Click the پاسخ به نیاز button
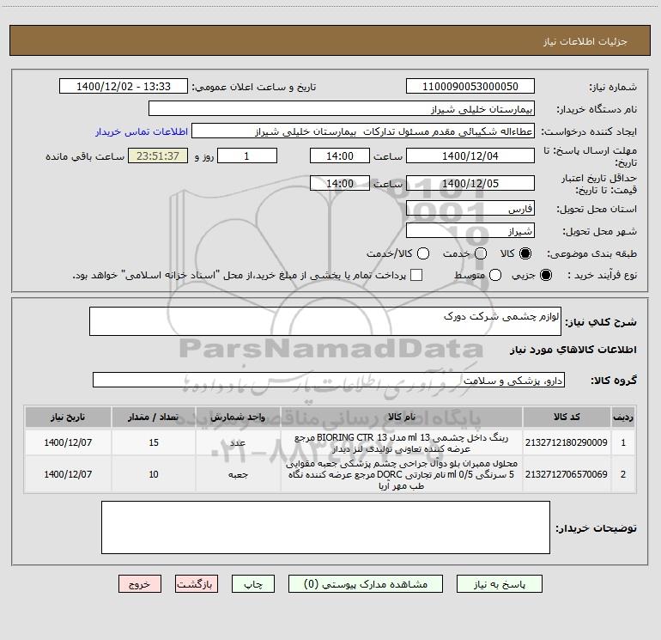Screen dimensions: 661x640 500,584
